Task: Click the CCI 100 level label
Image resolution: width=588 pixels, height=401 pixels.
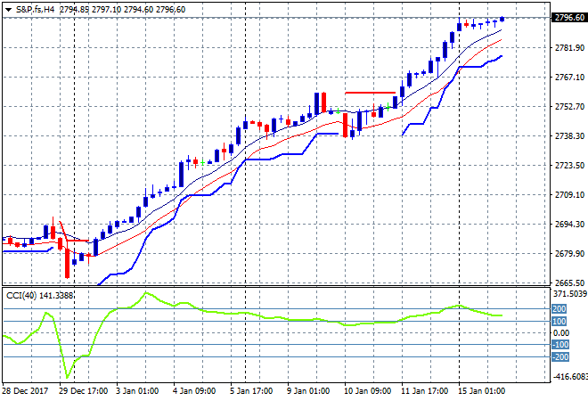Action: [559, 322]
